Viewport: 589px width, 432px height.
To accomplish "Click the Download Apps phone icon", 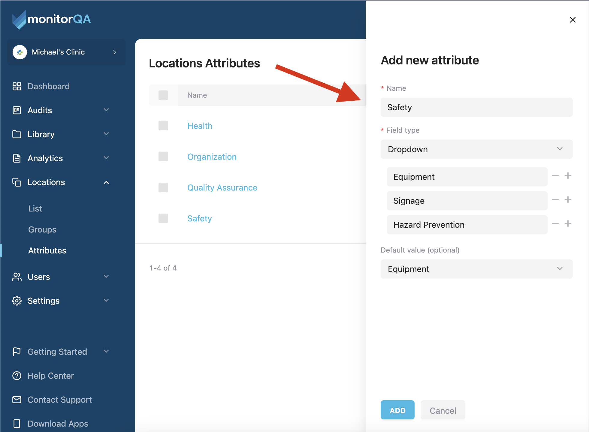I will pos(17,424).
